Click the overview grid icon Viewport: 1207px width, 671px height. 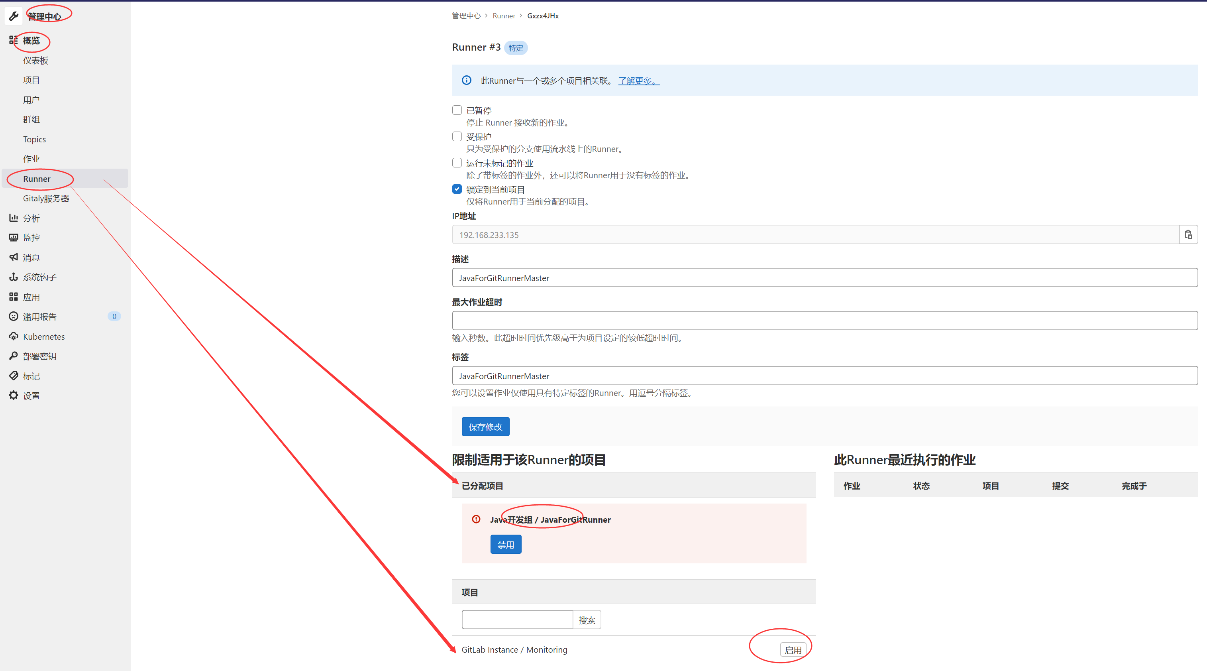pyautogui.click(x=13, y=40)
